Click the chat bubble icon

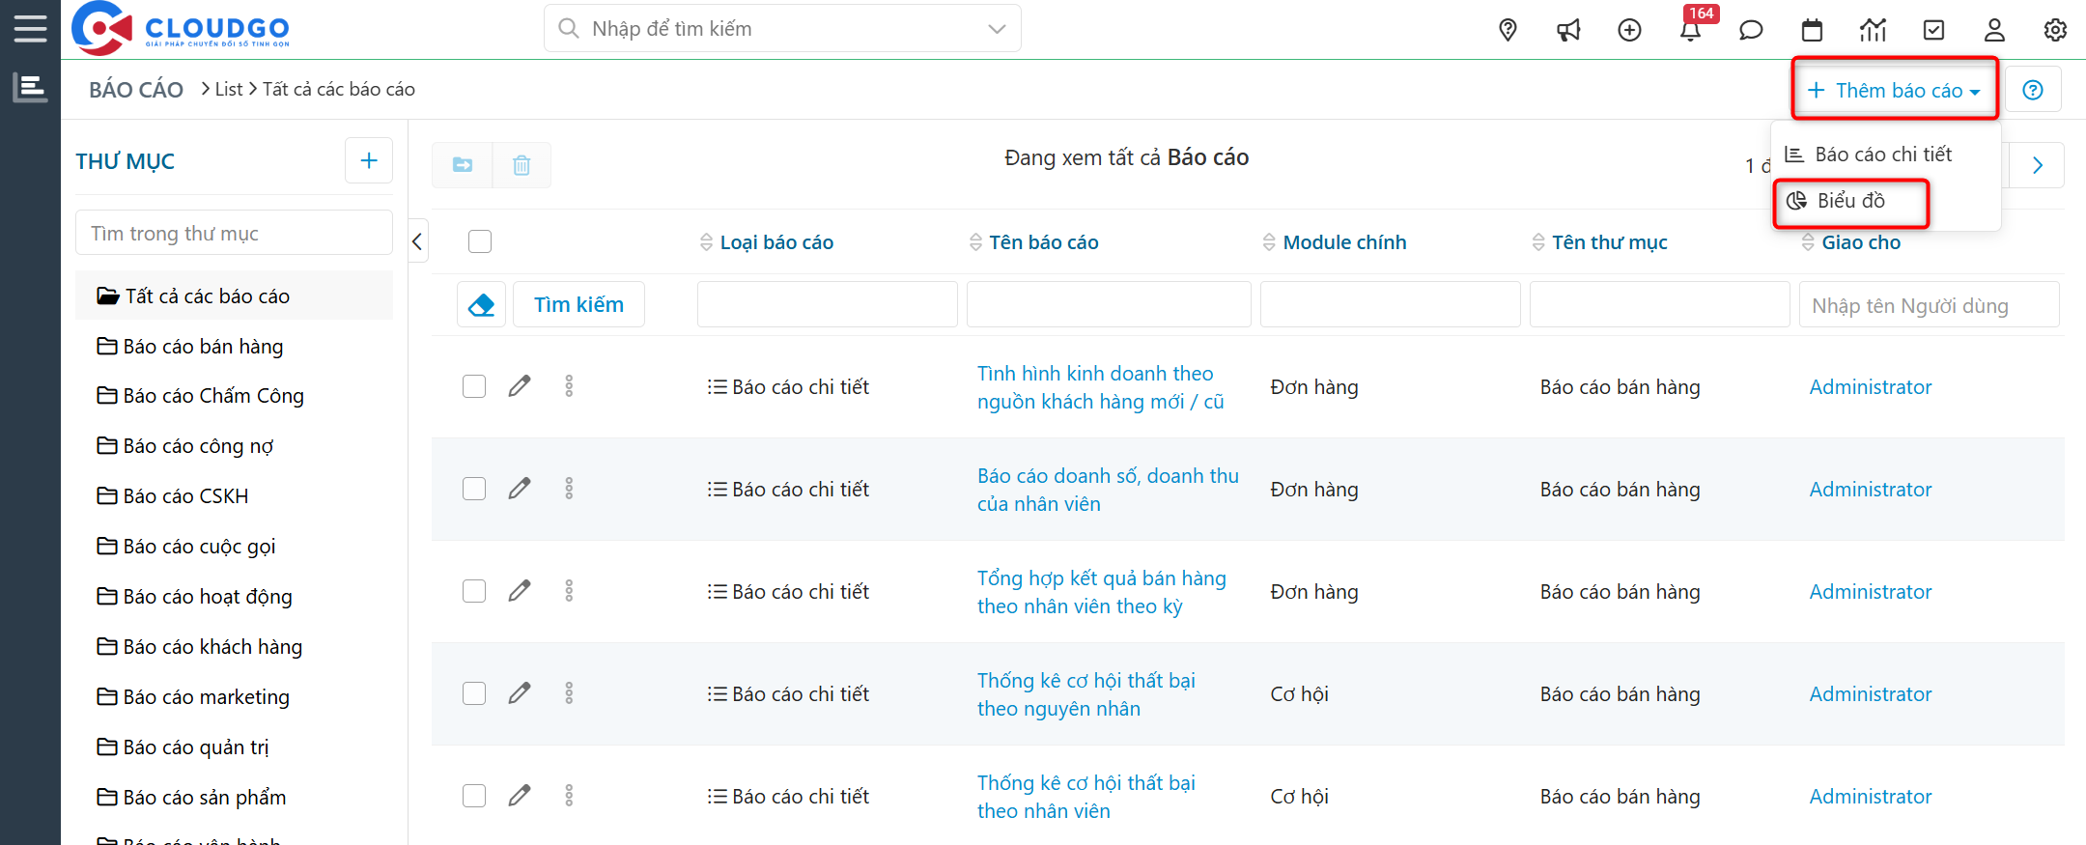pos(1751,30)
